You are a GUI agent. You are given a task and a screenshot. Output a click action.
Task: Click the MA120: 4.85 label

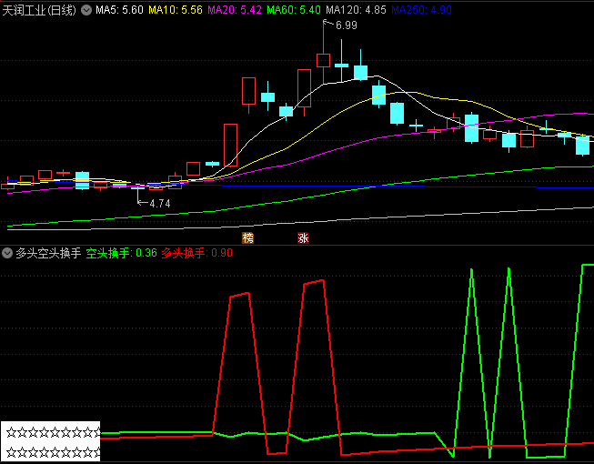[356, 10]
